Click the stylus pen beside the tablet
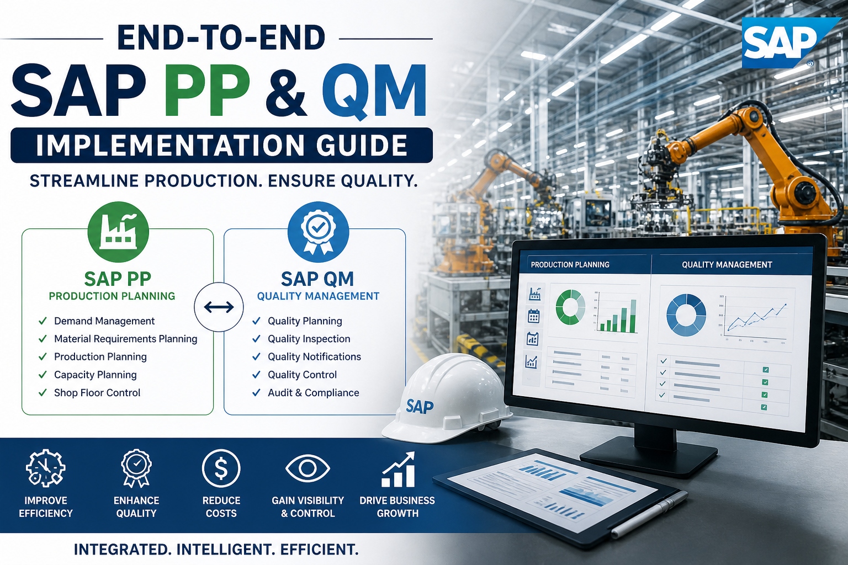 [x=649, y=515]
